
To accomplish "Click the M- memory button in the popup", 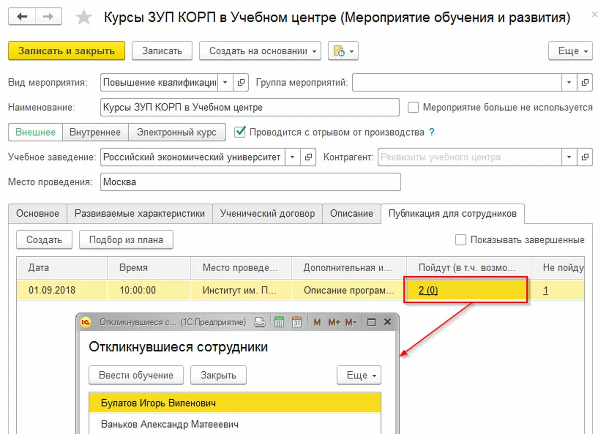I will click(x=351, y=322).
